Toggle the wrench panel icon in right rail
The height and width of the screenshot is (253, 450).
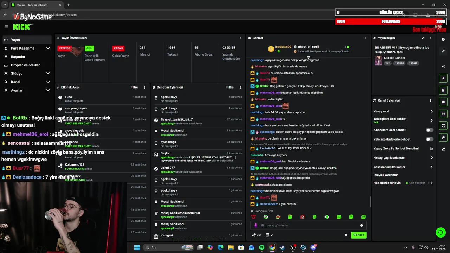(443, 137)
